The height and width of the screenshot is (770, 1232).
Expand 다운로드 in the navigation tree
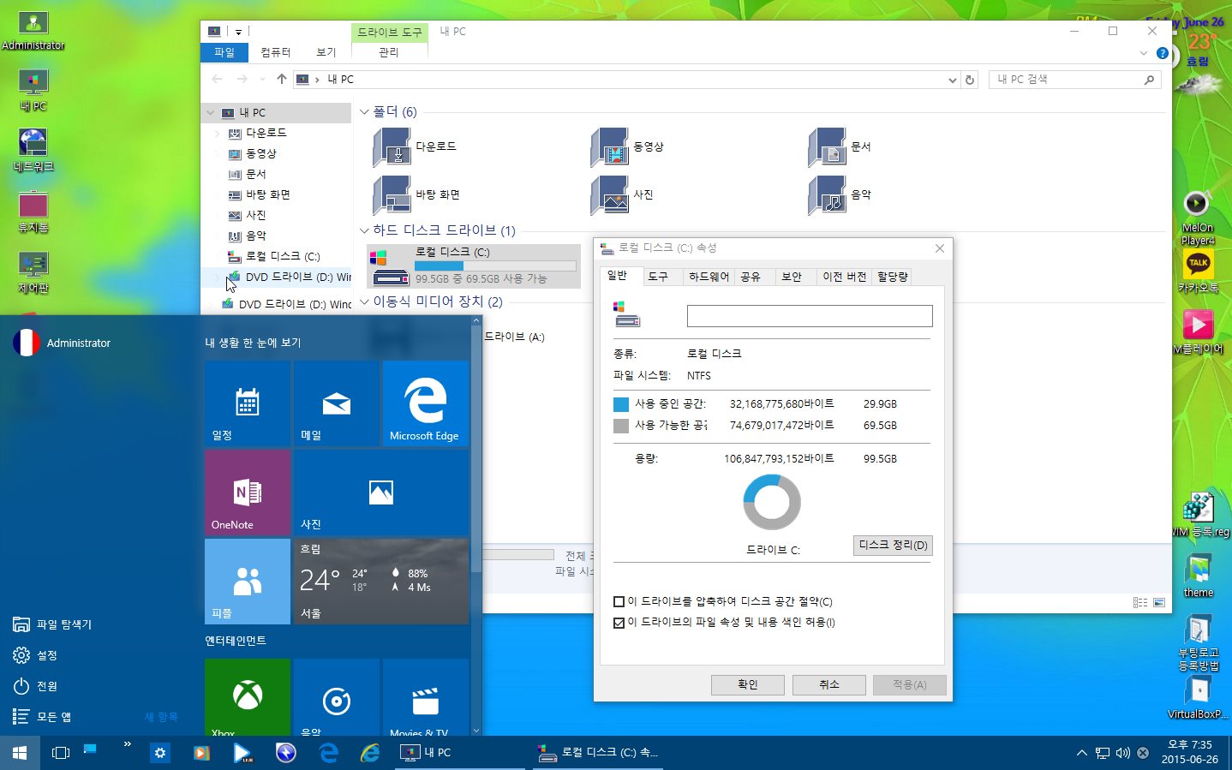pyautogui.click(x=218, y=134)
